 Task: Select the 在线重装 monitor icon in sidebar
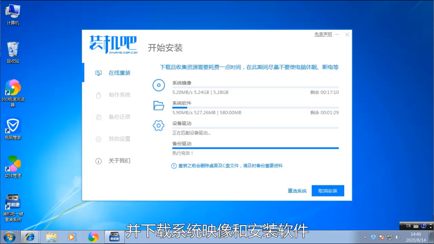click(x=99, y=73)
